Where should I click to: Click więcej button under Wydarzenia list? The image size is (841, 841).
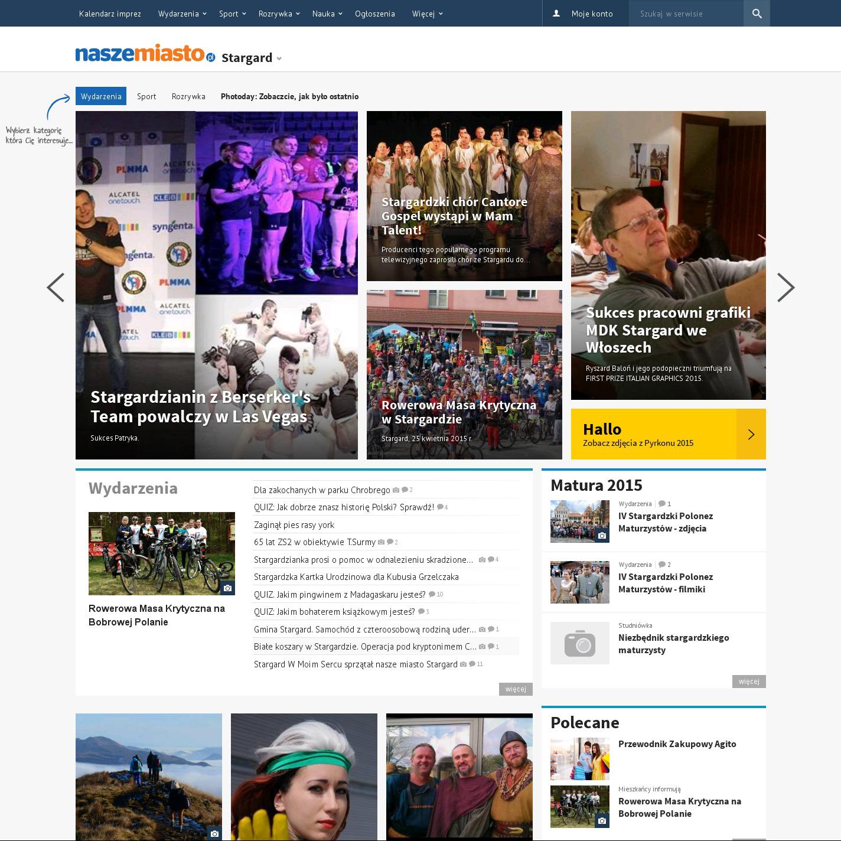(515, 689)
